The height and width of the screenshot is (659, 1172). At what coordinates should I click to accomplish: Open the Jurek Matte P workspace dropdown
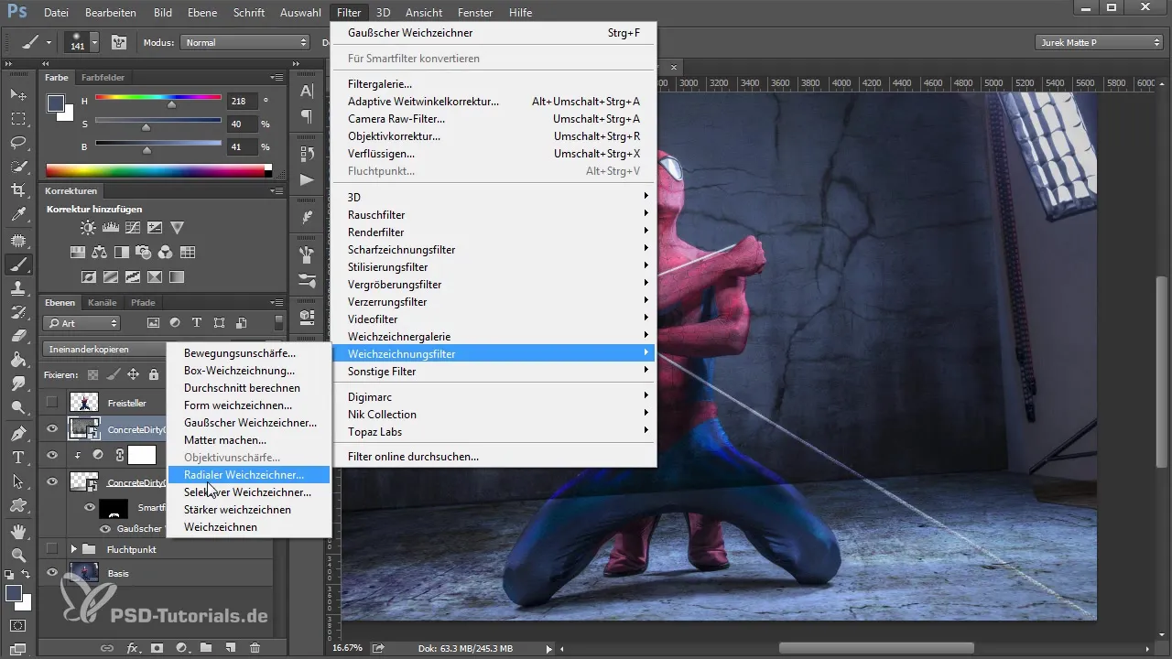(x=1100, y=42)
